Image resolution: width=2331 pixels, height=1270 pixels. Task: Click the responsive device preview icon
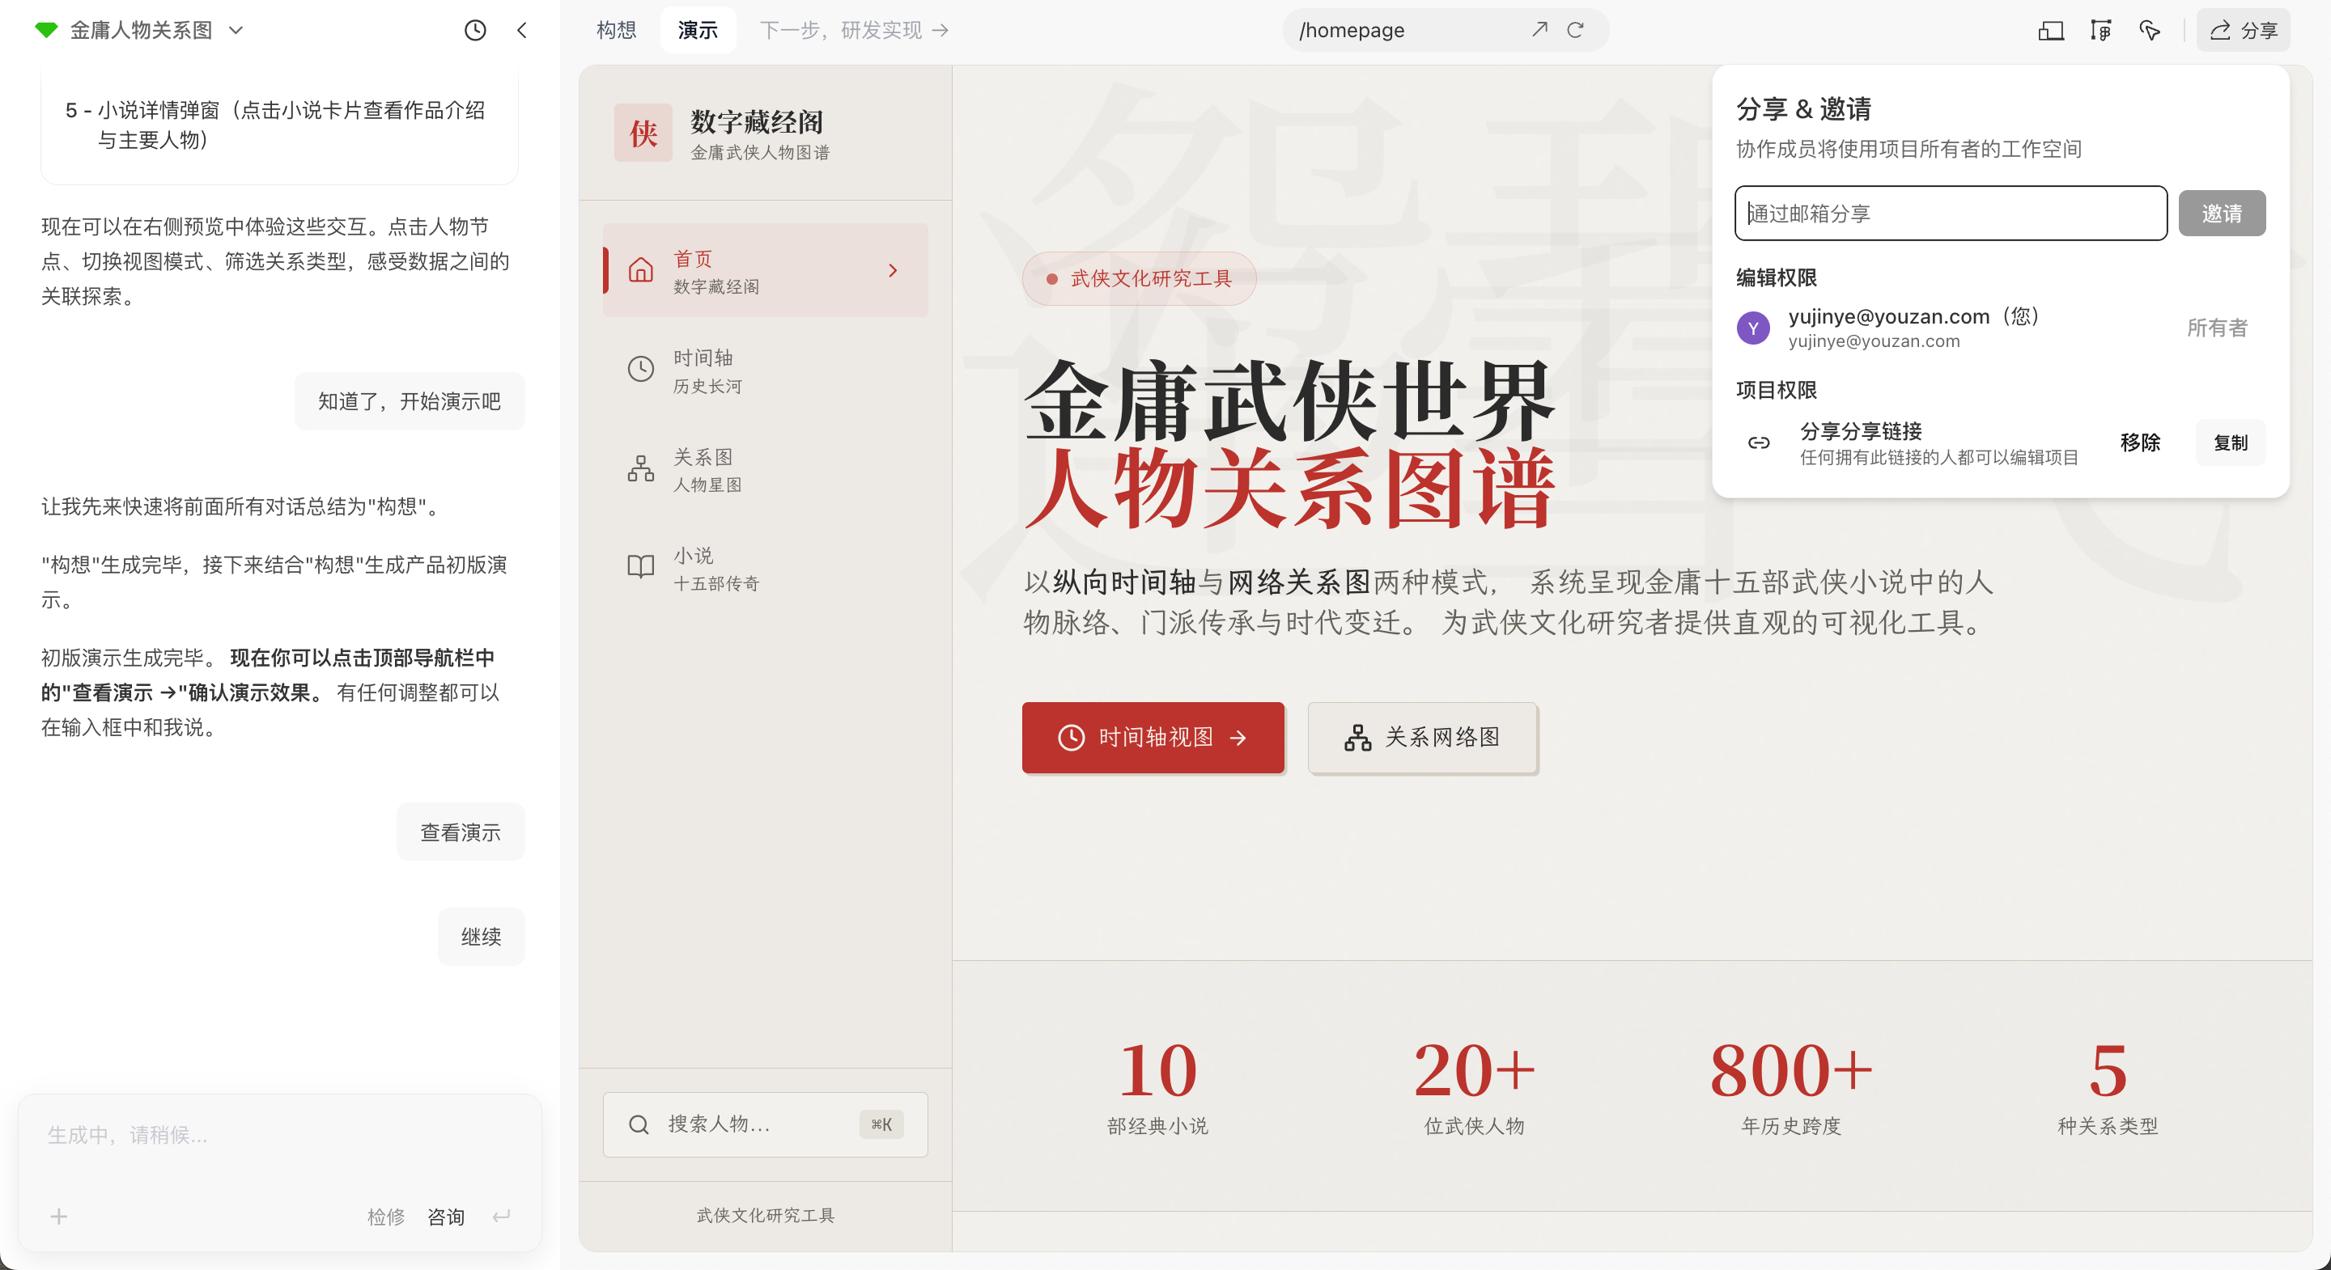[2052, 30]
